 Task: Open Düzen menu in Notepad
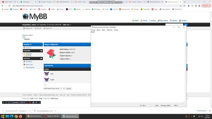(x=98, y=30)
